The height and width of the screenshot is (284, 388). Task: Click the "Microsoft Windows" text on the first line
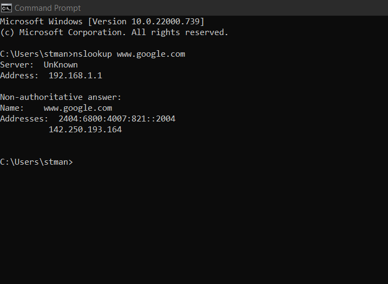pyautogui.click(x=39, y=22)
